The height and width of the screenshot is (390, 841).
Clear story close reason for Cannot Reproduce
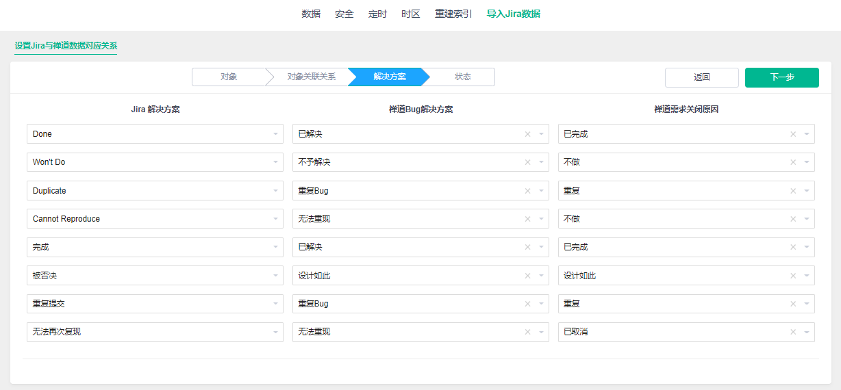793,219
